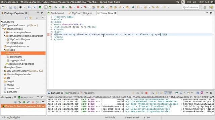Expand MyController.java in the tree
Image resolution: width=215 pixels, height=120 pixels.
coord(6,39)
